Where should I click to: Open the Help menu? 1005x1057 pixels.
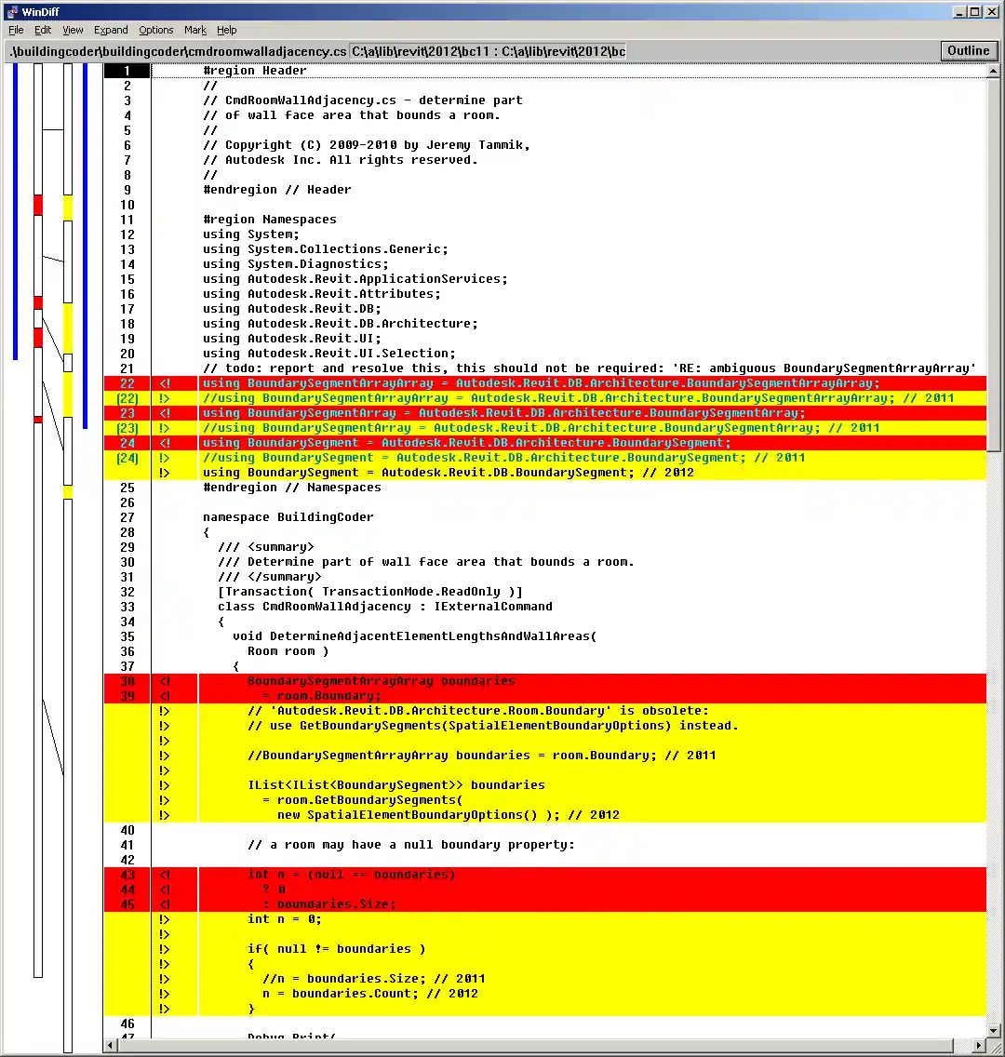tap(226, 30)
